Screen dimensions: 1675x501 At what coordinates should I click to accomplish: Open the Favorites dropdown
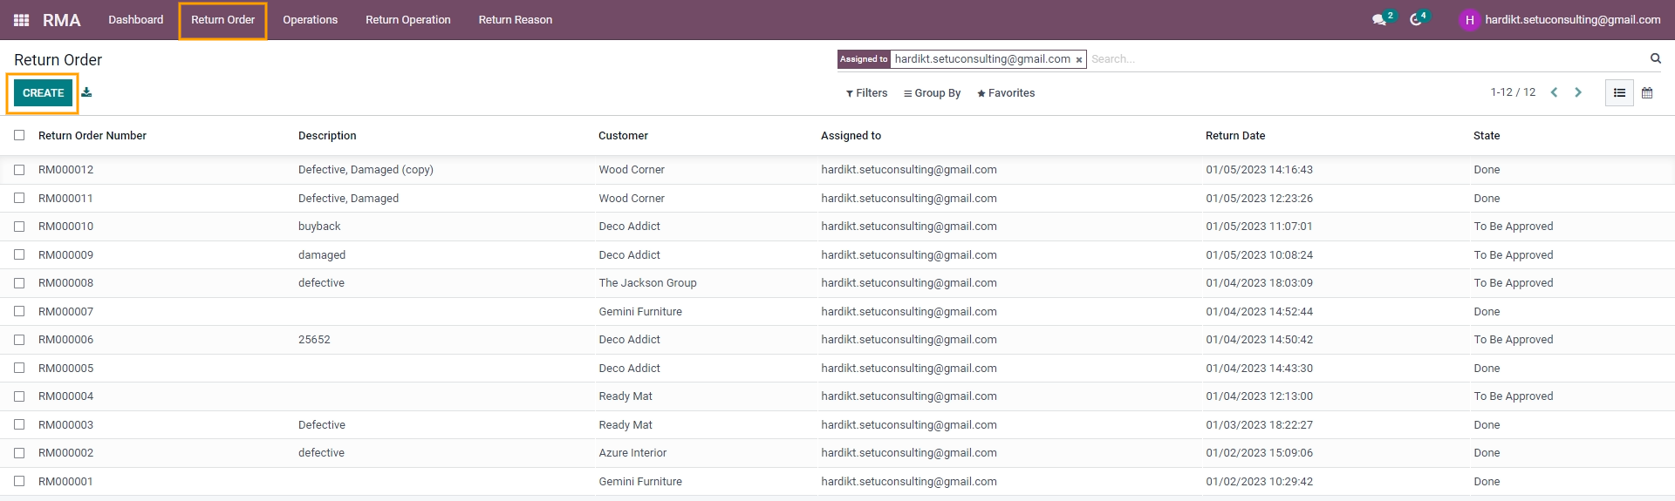tap(1006, 93)
